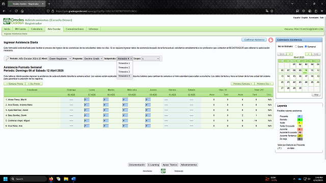Open the Firefox hamburger application menu
326x183 pixels.
pos(322,11)
